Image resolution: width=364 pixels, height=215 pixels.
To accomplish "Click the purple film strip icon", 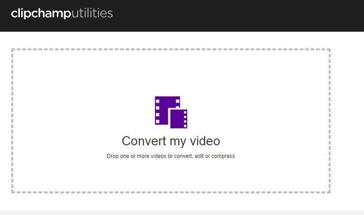I will (x=171, y=112).
